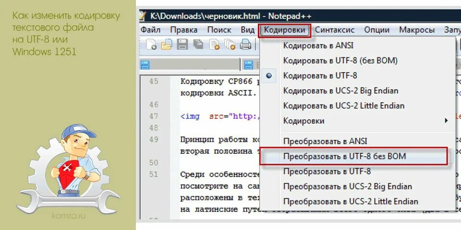Image resolution: width=461 pixels, height=230 pixels.
Task: Click line number 45 in the gutter
Action: (x=154, y=81)
